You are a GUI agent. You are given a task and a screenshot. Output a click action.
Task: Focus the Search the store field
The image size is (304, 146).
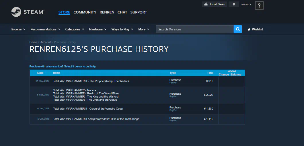click(x=195, y=29)
